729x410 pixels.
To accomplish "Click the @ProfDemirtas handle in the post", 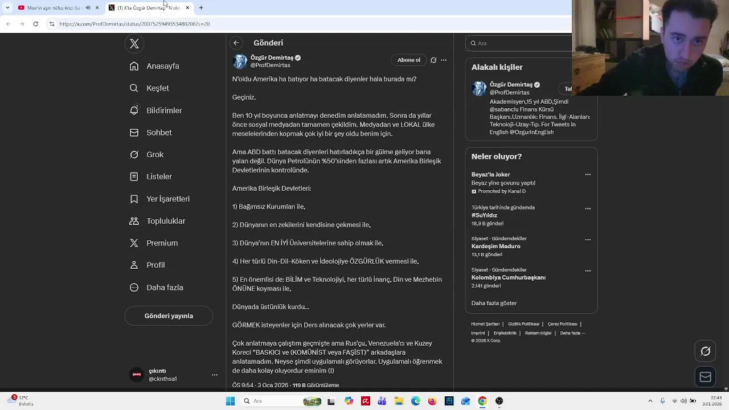I will (x=270, y=65).
